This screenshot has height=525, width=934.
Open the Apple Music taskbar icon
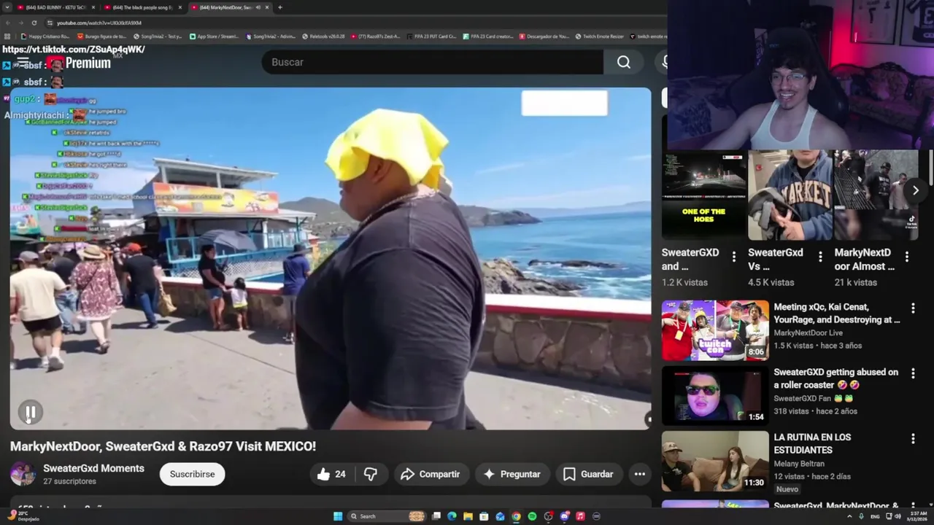(580, 516)
